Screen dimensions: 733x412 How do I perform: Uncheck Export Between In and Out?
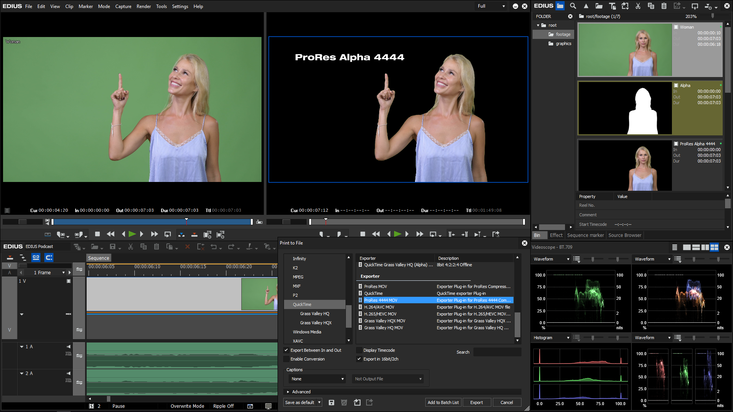(x=286, y=350)
